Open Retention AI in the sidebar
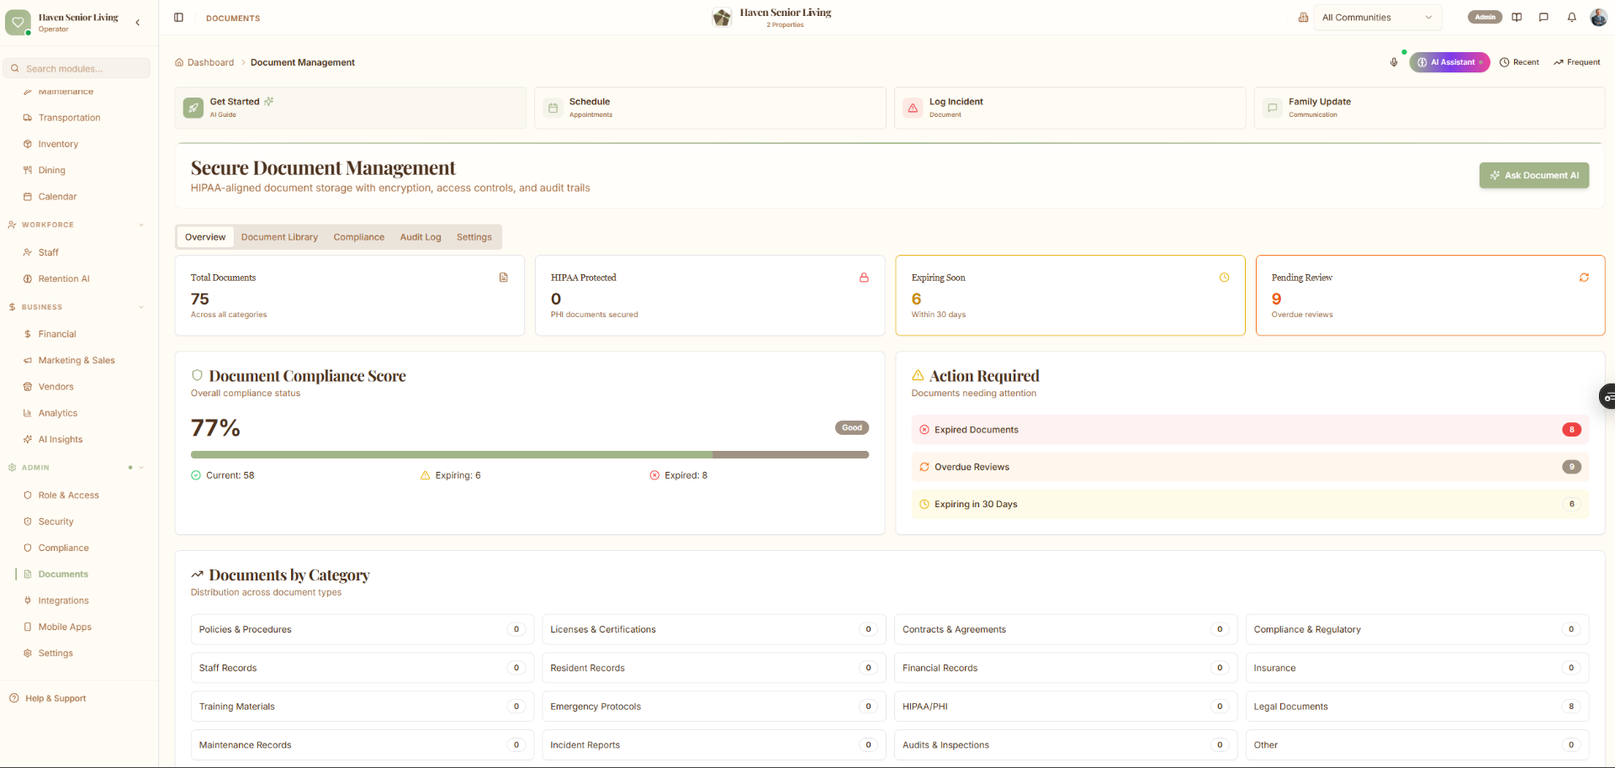The image size is (1615, 768). [64, 278]
